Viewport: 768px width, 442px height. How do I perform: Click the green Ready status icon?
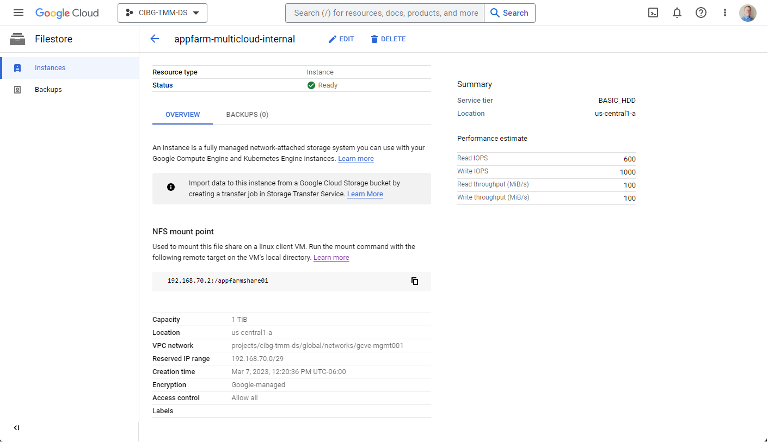click(311, 85)
